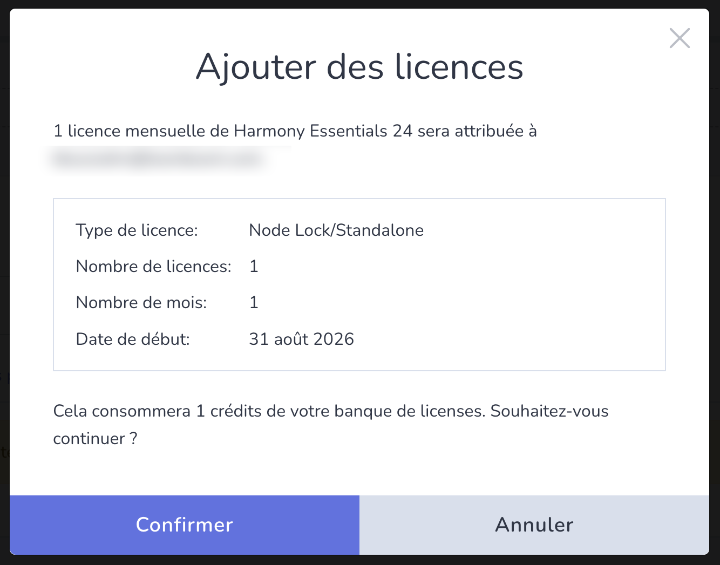Click the Ajouter des licences title
Viewport: 720px width, 565px height.
(x=359, y=67)
